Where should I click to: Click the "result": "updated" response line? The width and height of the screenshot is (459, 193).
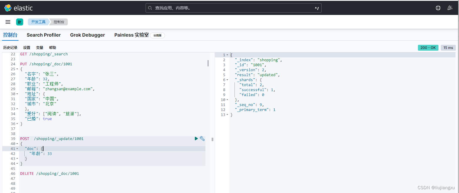(257, 75)
